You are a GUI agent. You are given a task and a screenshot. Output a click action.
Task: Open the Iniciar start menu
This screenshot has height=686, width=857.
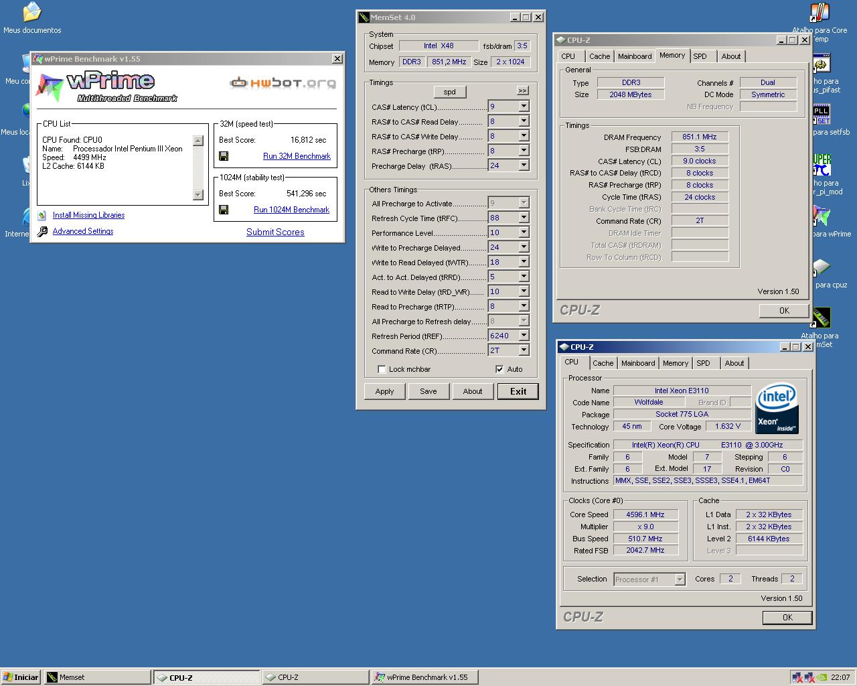21,677
